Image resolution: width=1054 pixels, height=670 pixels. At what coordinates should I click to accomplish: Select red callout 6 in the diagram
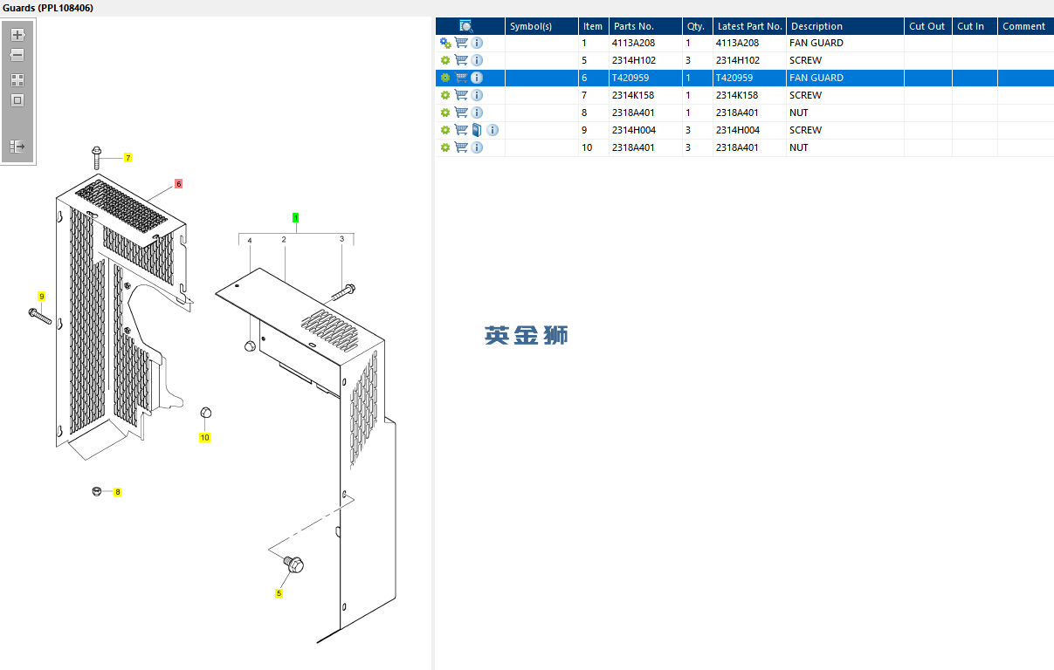(178, 184)
